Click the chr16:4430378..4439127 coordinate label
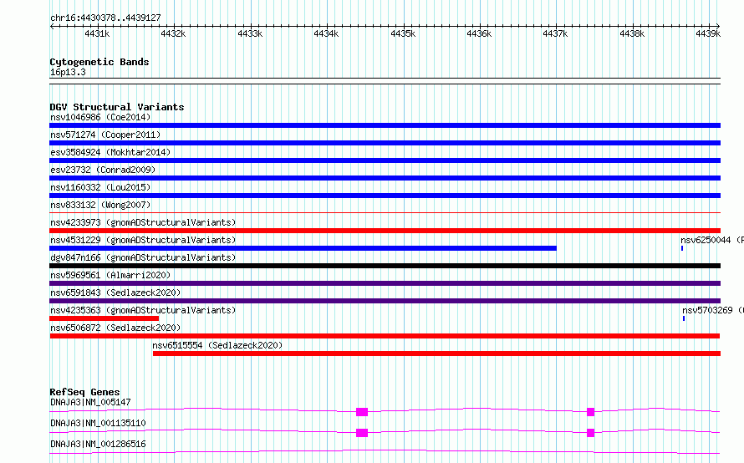The height and width of the screenshot is (463, 744). point(105,18)
